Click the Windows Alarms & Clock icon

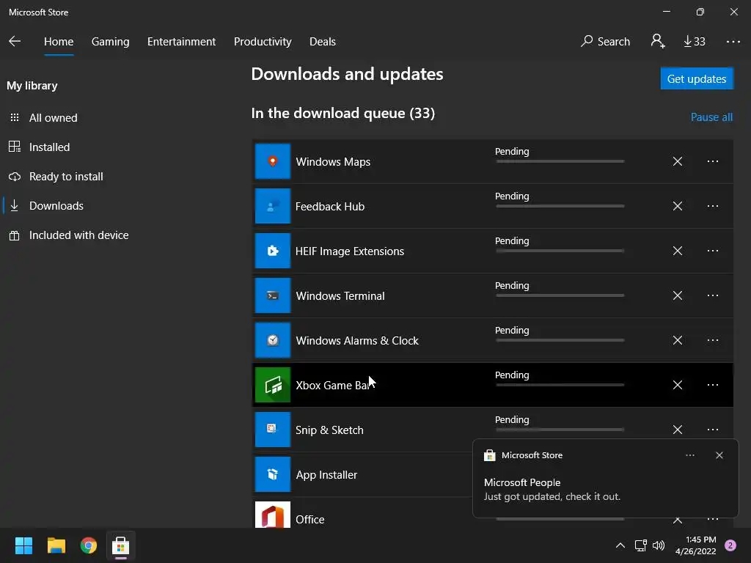click(273, 340)
